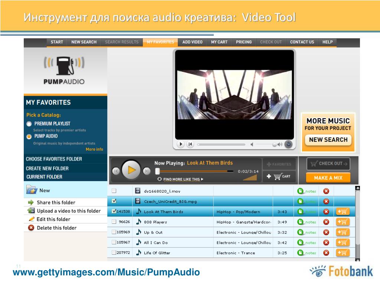The height and width of the screenshot is (285, 380).
Task: Open CONTACT US tab
Action: click(x=302, y=42)
